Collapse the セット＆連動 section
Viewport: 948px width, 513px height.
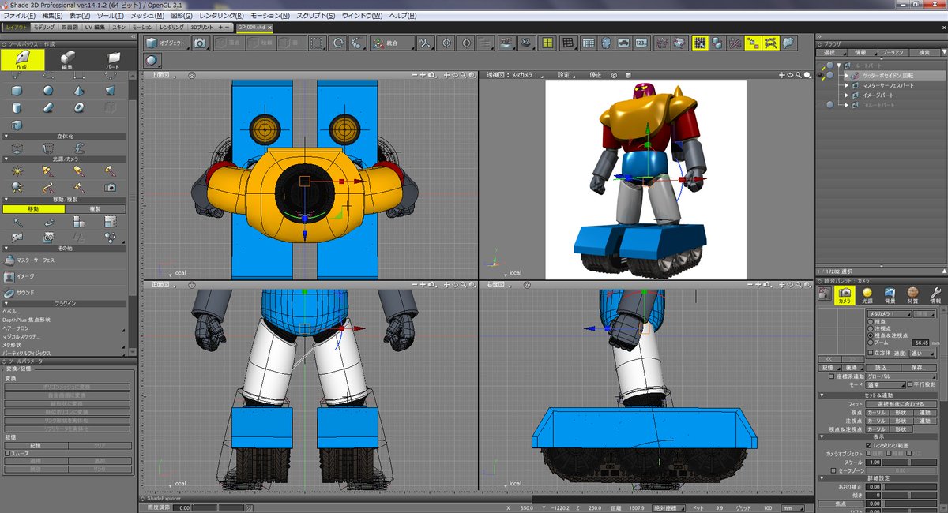(822, 394)
